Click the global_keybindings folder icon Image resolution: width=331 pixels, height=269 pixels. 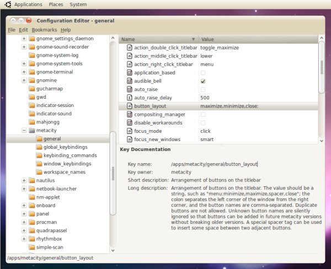(x=39, y=147)
